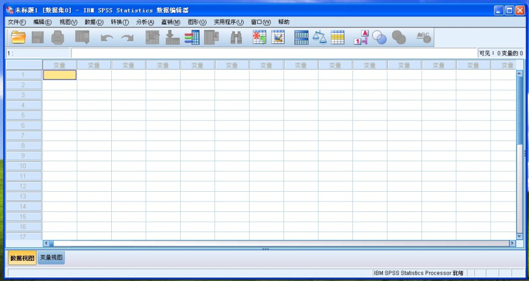529x281 pixels.
Task: Switch to the 变量视图 tab
Action: pos(51,258)
